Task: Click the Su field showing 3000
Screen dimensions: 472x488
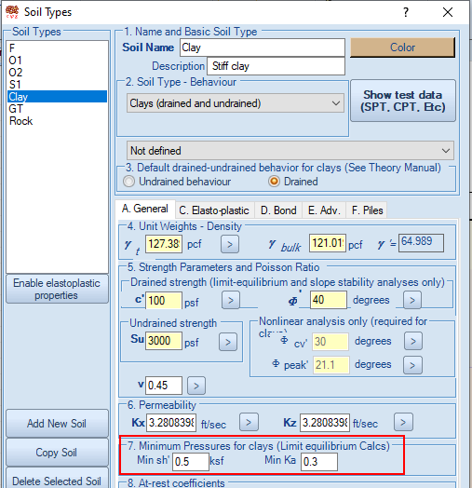Action: click(164, 341)
